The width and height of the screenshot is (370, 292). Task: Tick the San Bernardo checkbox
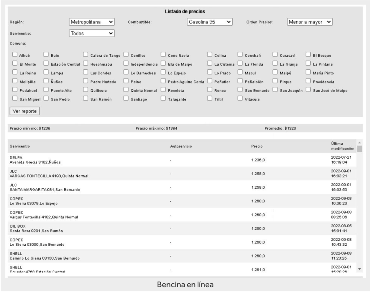click(240, 90)
